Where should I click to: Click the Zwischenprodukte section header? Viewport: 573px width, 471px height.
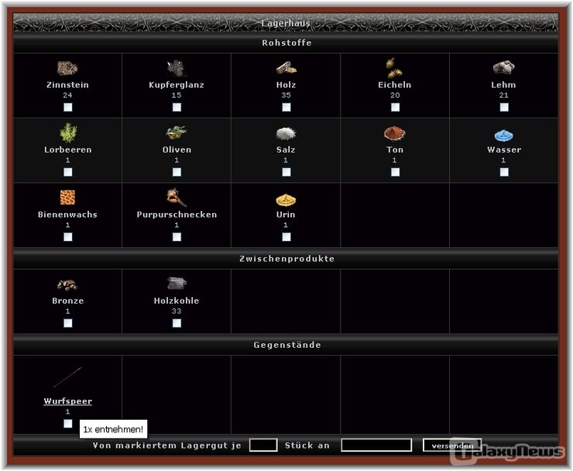pyautogui.click(x=286, y=259)
